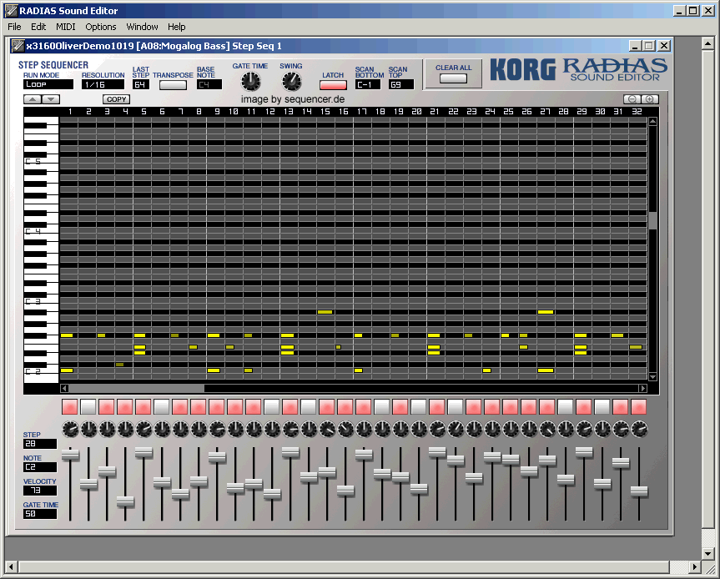Open the Resolution 1/16 selector
The image size is (720, 579).
click(103, 84)
